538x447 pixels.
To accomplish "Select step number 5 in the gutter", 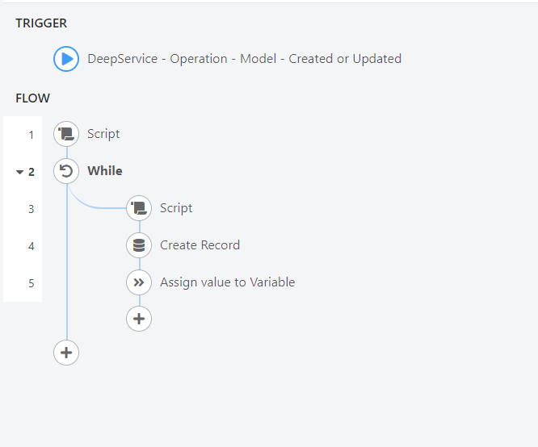I will coord(32,283).
